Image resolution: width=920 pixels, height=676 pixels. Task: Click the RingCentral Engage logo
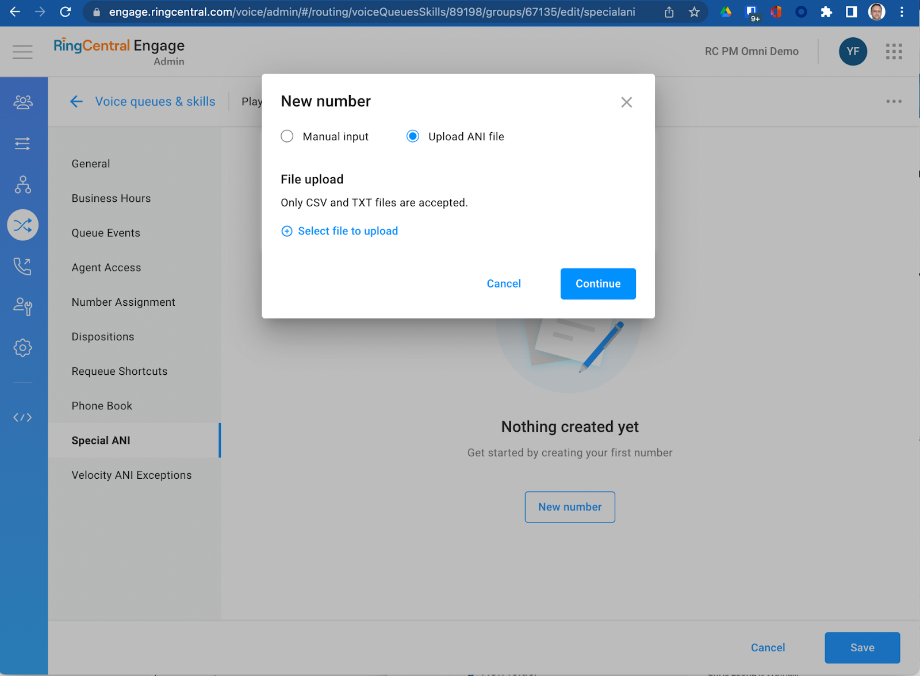click(x=119, y=51)
